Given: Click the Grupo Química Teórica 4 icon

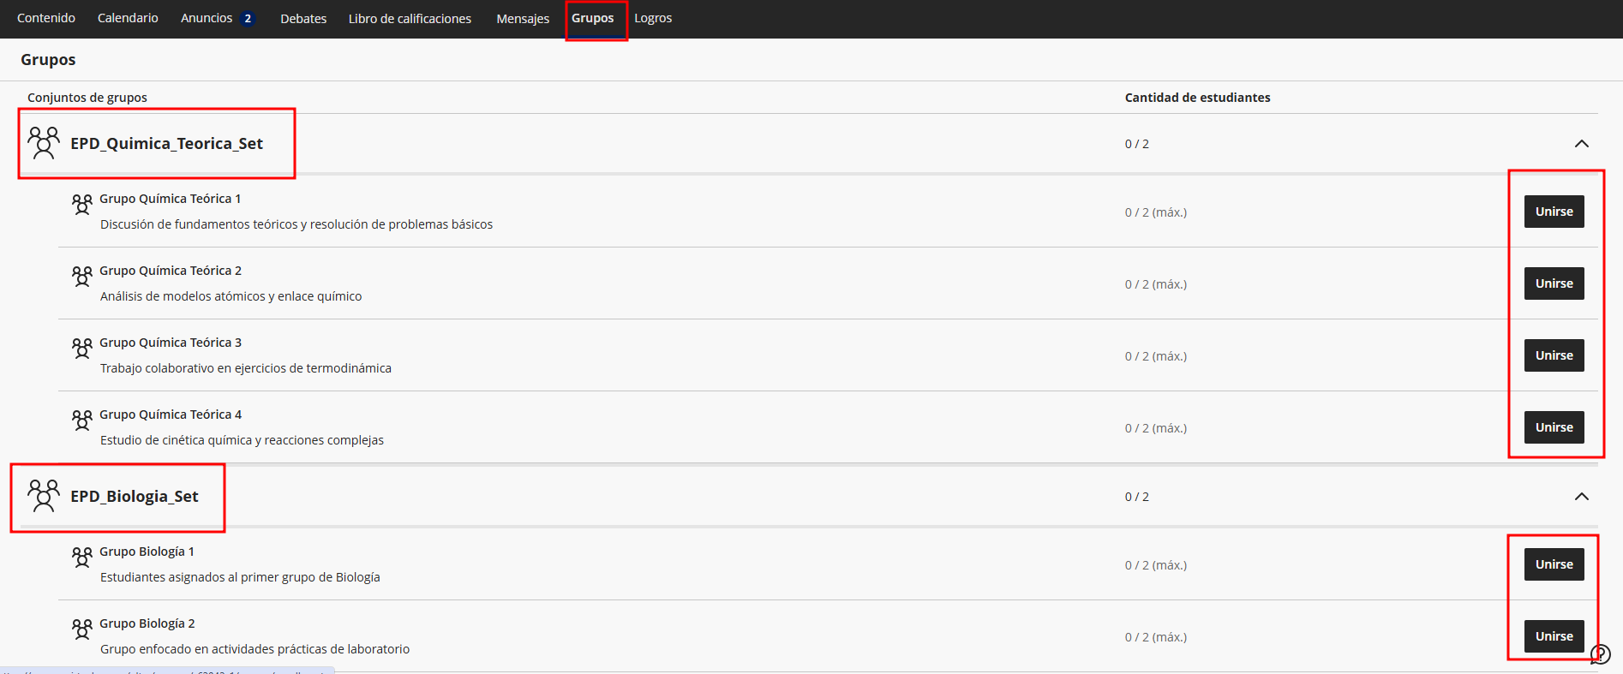Looking at the screenshot, I should [x=82, y=420].
